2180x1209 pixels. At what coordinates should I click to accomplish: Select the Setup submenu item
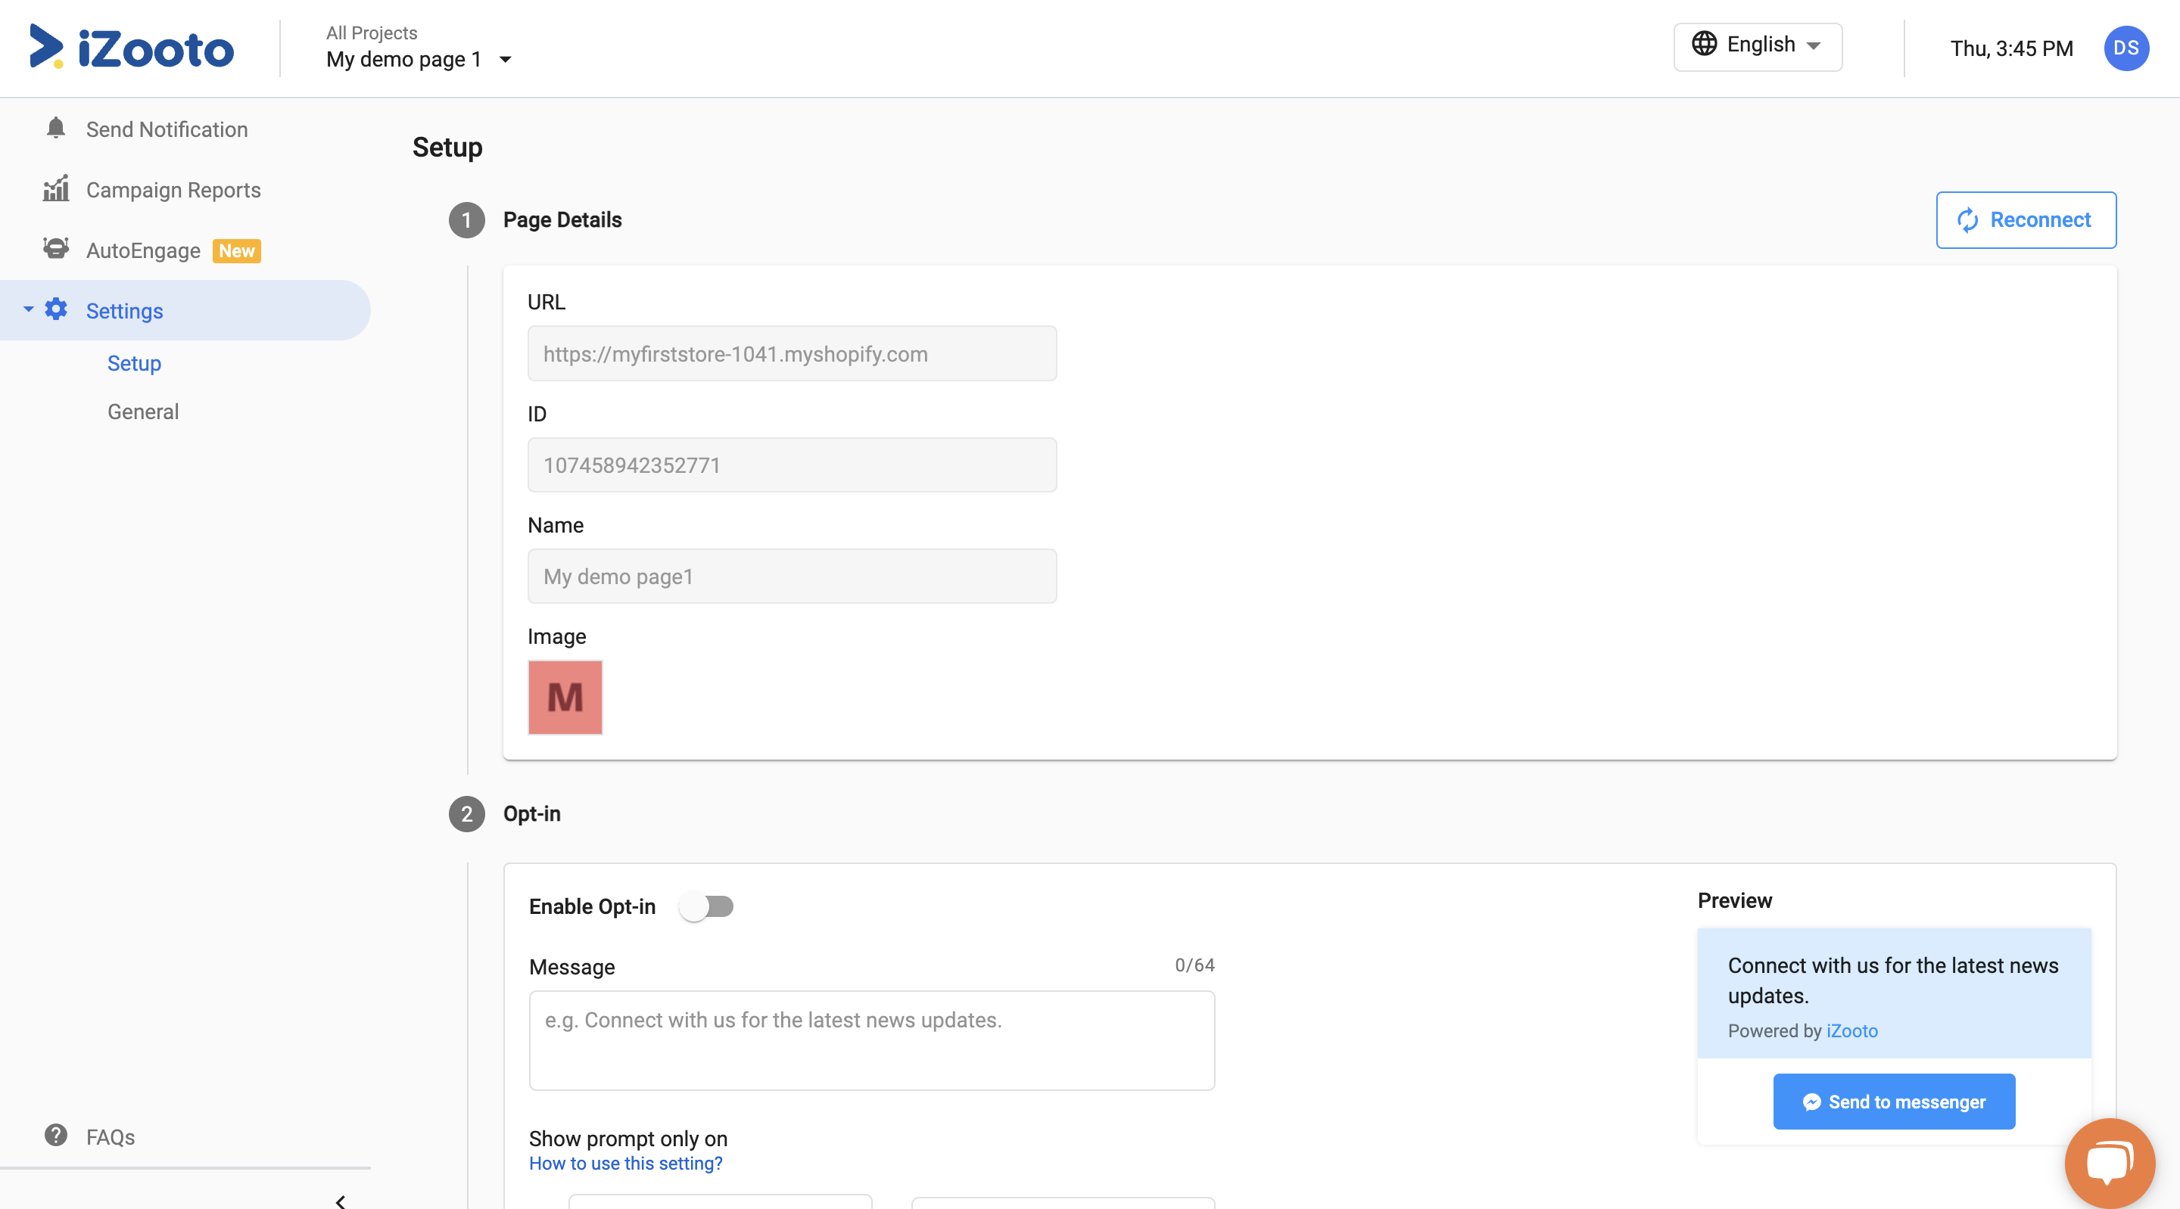pos(134,363)
